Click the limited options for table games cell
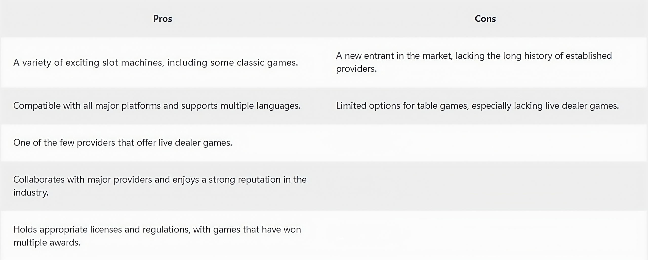Screen dimensions: 648x260 [477, 106]
